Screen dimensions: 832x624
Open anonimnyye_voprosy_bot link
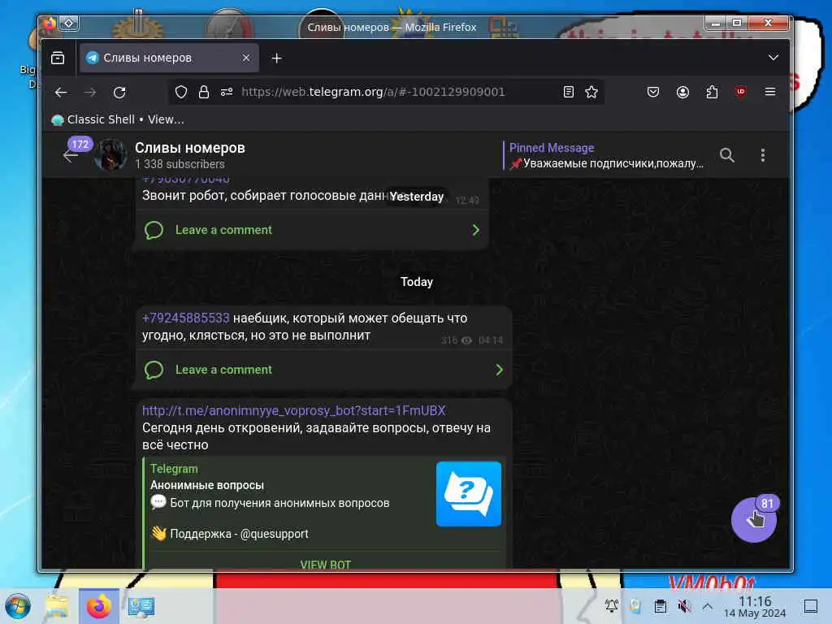(293, 410)
